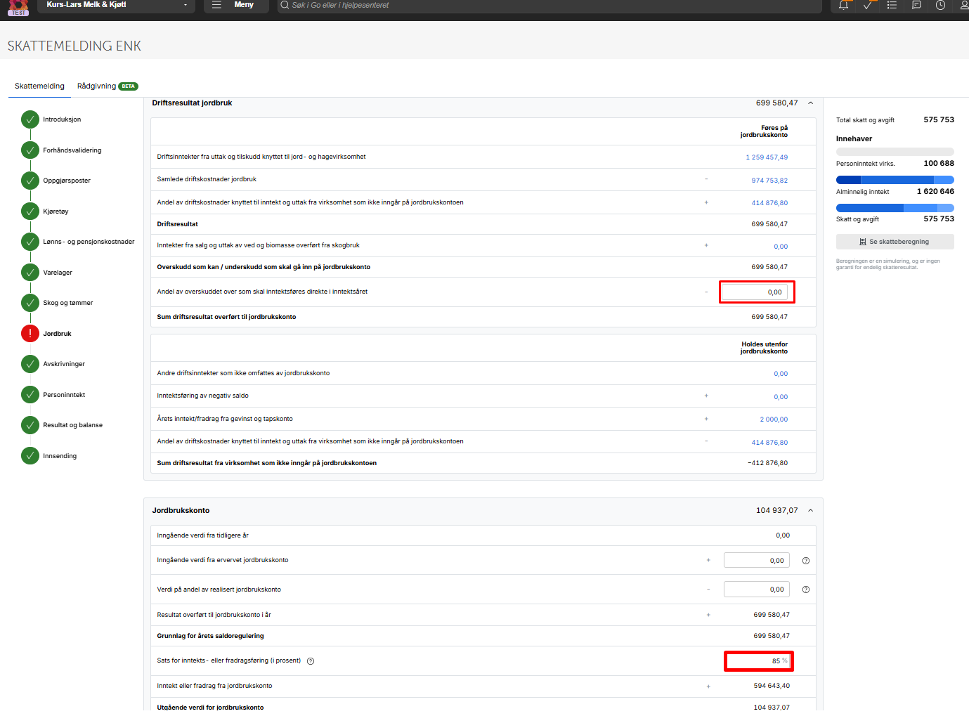This screenshot has height=716, width=969.
Task: Open help icon next to Sats for inntekts- eller fradragsføring
Action: point(311,661)
